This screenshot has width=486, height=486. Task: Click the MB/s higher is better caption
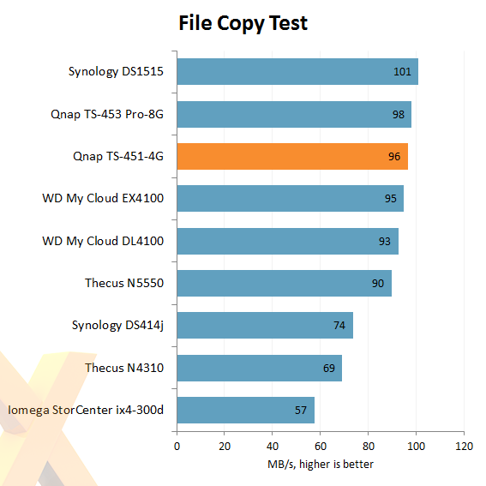[321, 465]
